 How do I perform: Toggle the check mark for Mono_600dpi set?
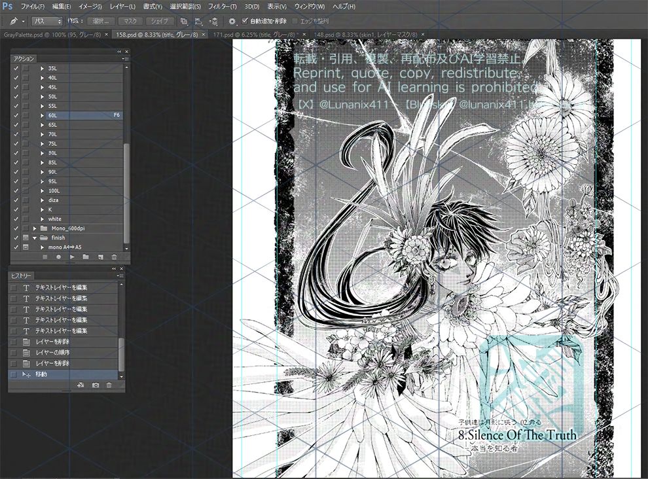click(x=16, y=228)
